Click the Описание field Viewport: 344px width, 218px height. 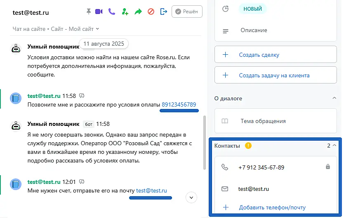point(254,30)
